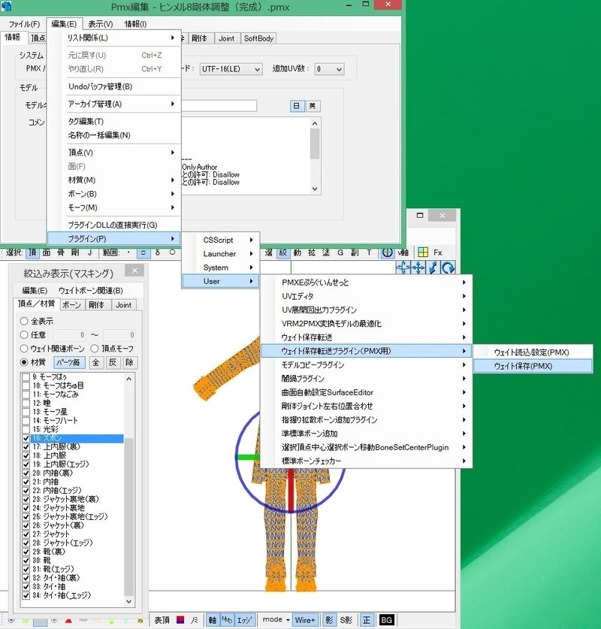The width and height of the screenshot is (601, 629).
Task: Toggle the T toolbar button
Action: click(x=369, y=253)
